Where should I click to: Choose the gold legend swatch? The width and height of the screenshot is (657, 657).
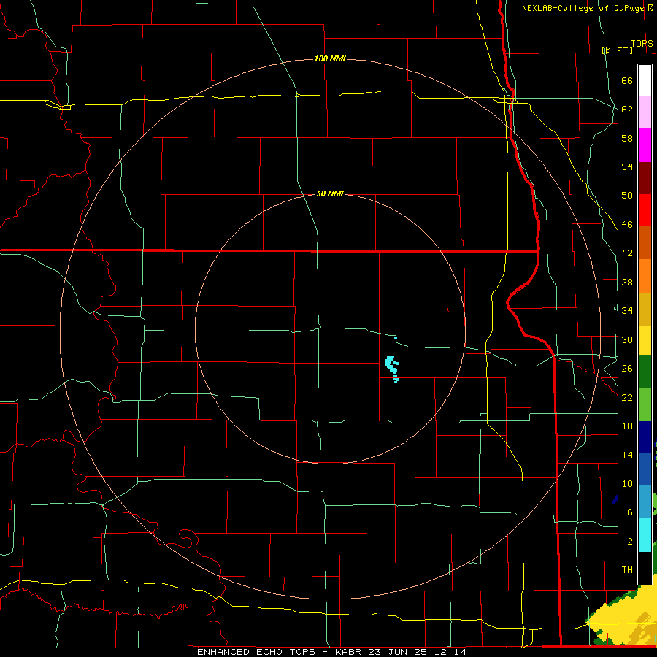click(645, 309)
